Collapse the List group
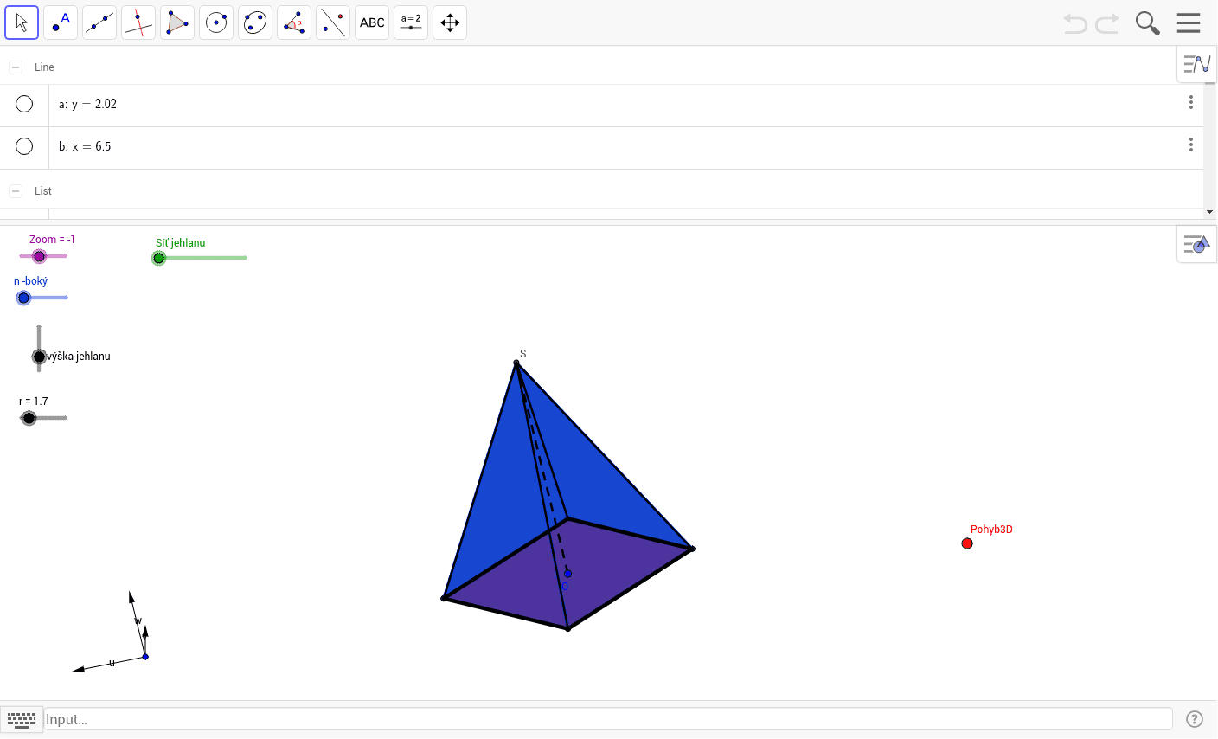 (16, 191)
